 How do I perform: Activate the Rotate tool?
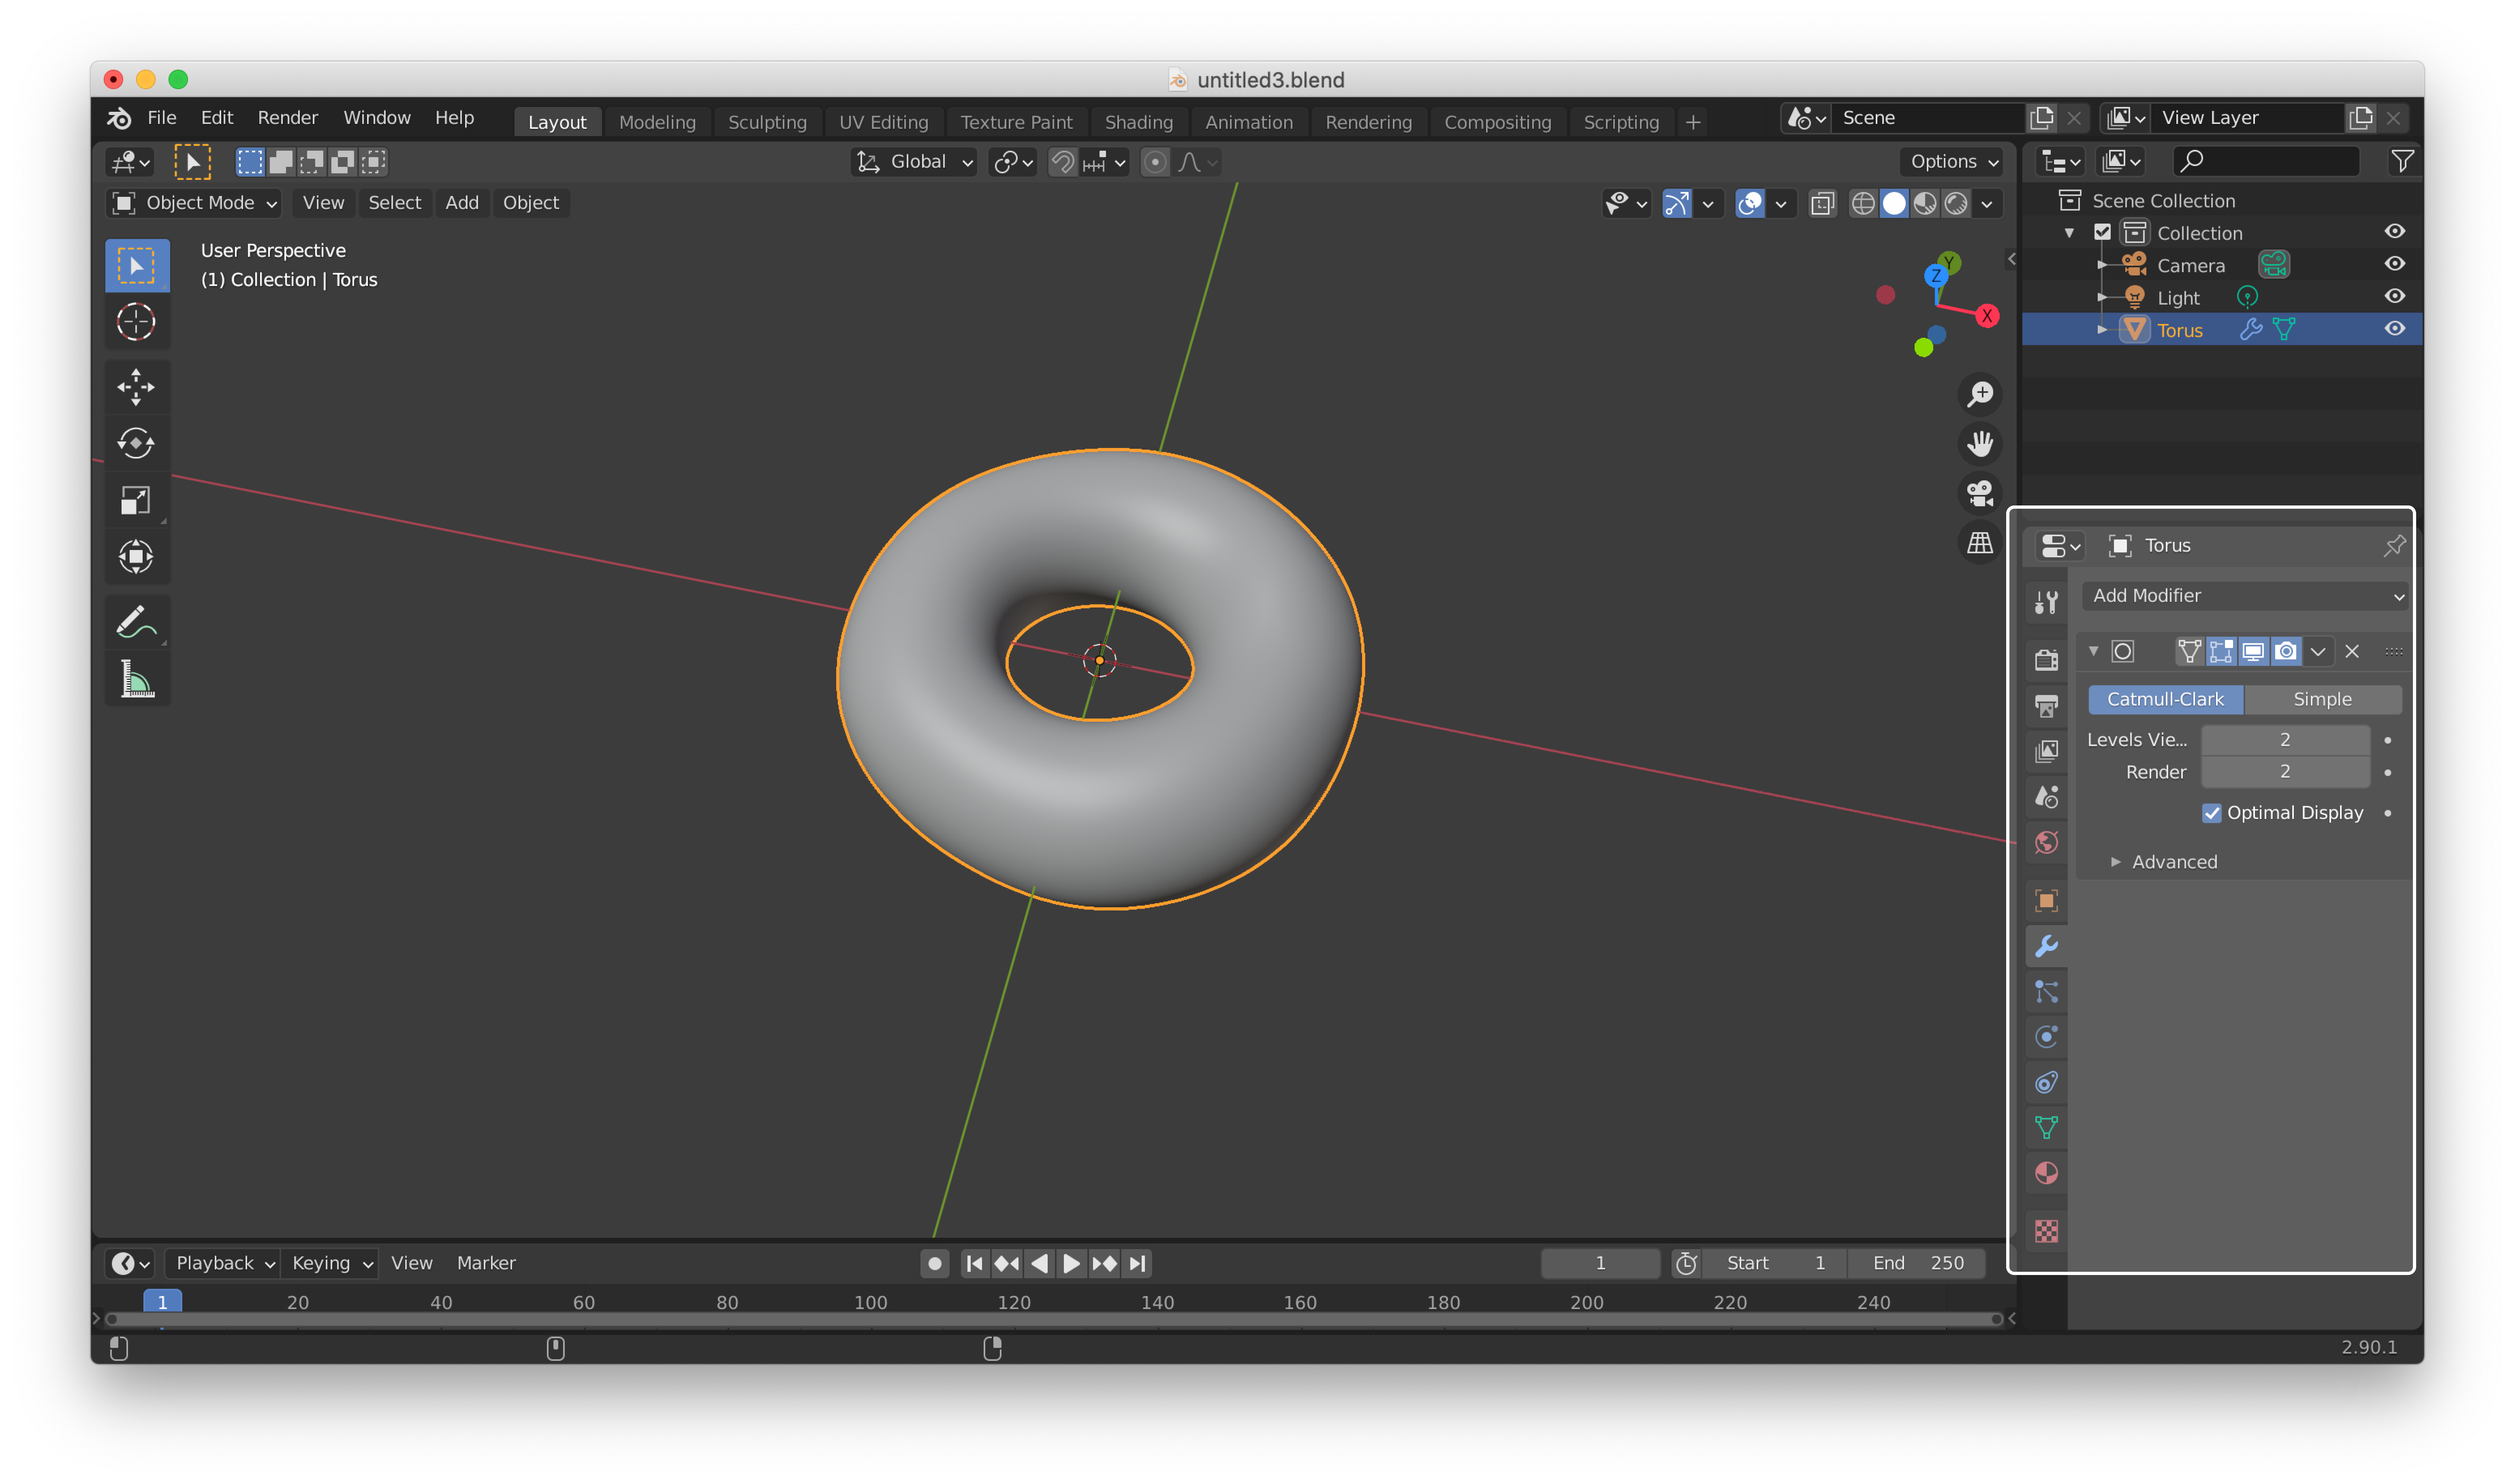click(136, 443)
